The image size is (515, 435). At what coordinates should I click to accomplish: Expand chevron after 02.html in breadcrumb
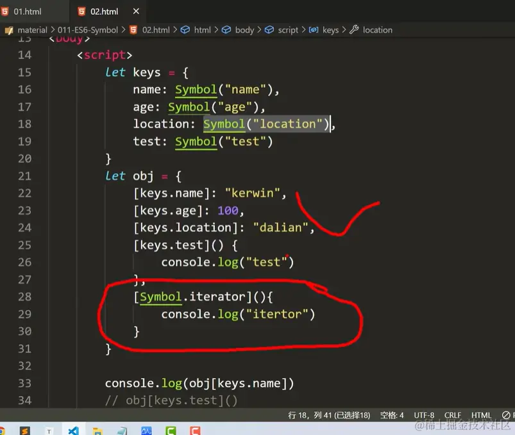[175, 30]
